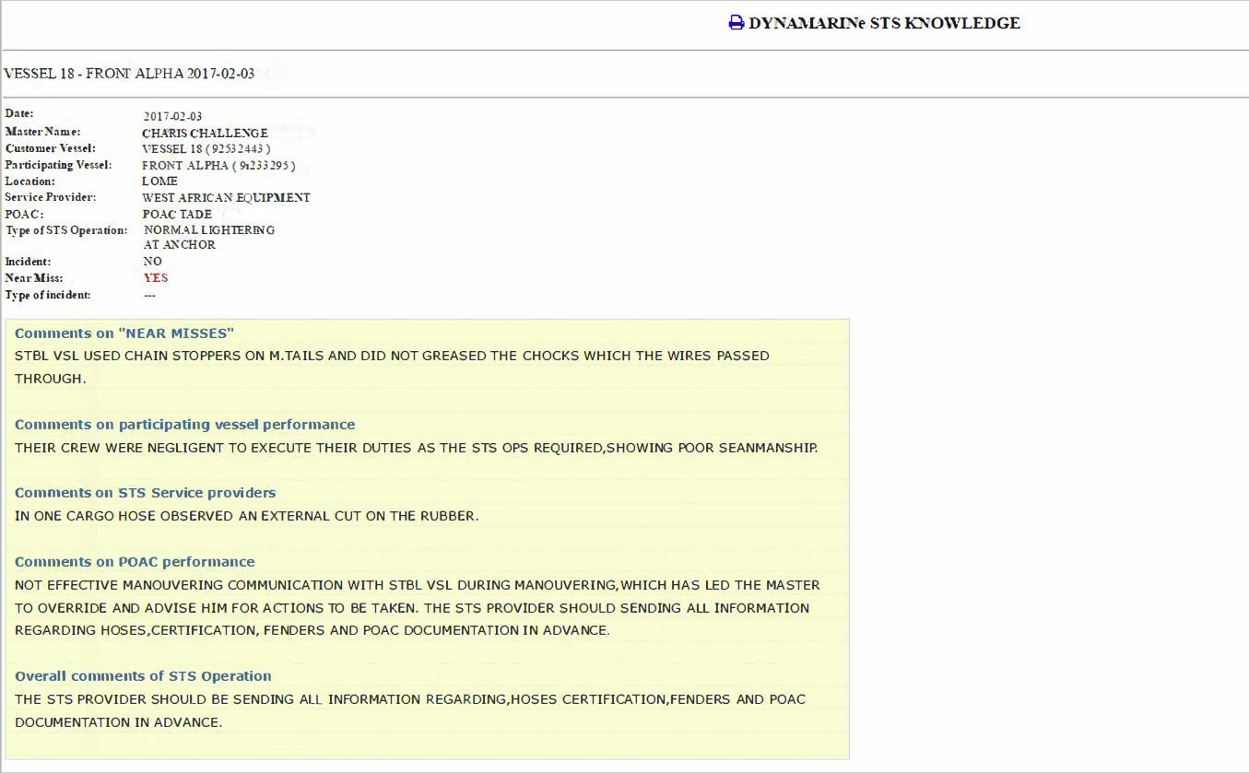
Task: Click the Comments on STS Service providers heading
Action: pyautogui.click(x=145, y=493)
